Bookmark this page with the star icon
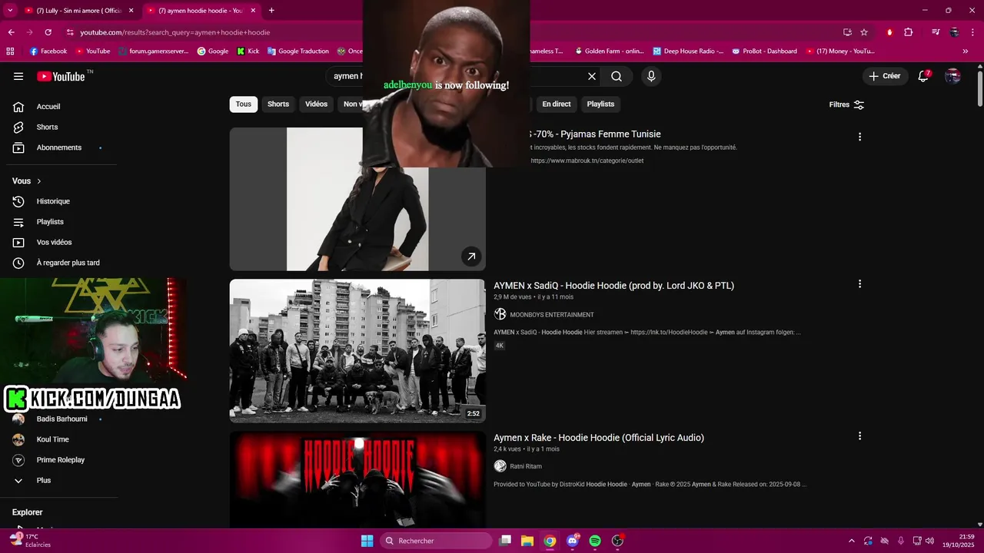The height and width of the screenshot is (553, 984). coord(864,32)
